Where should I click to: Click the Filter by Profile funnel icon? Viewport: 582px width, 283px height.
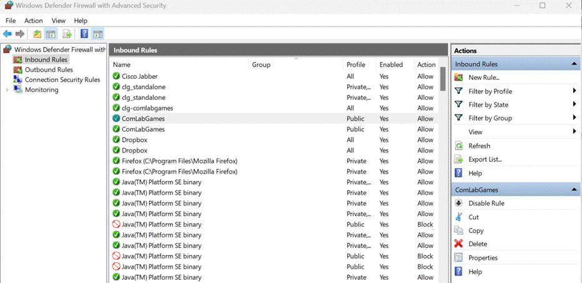click(x=459, y=91)
